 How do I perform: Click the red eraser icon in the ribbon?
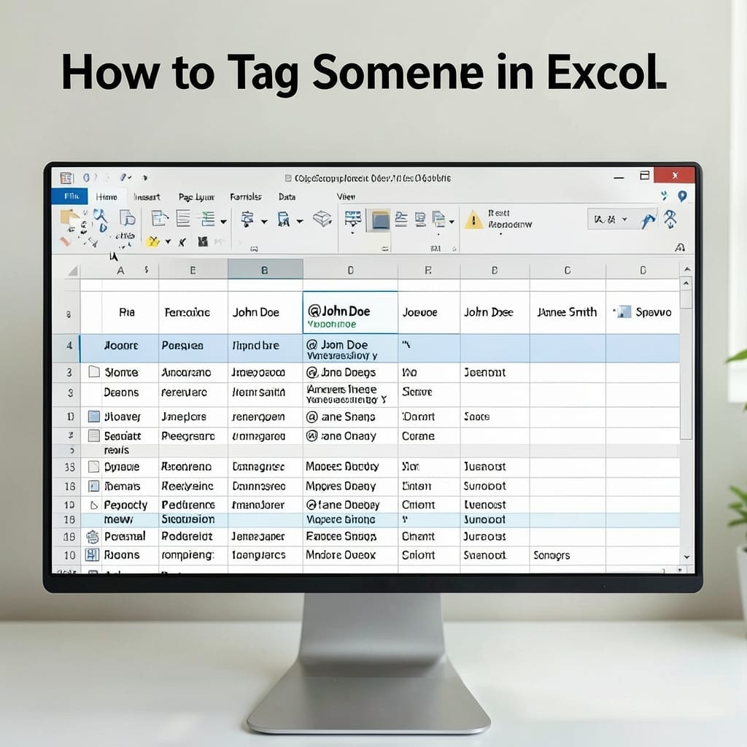[x=65, y=242]
